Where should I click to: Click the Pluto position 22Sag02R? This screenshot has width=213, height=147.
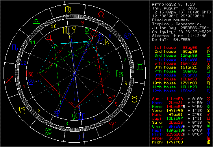(x=176, y=134)
